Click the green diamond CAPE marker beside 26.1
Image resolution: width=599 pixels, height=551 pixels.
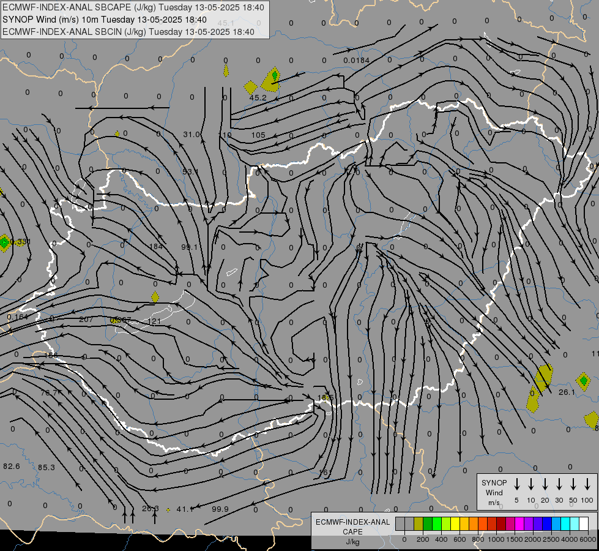point(583,381)
